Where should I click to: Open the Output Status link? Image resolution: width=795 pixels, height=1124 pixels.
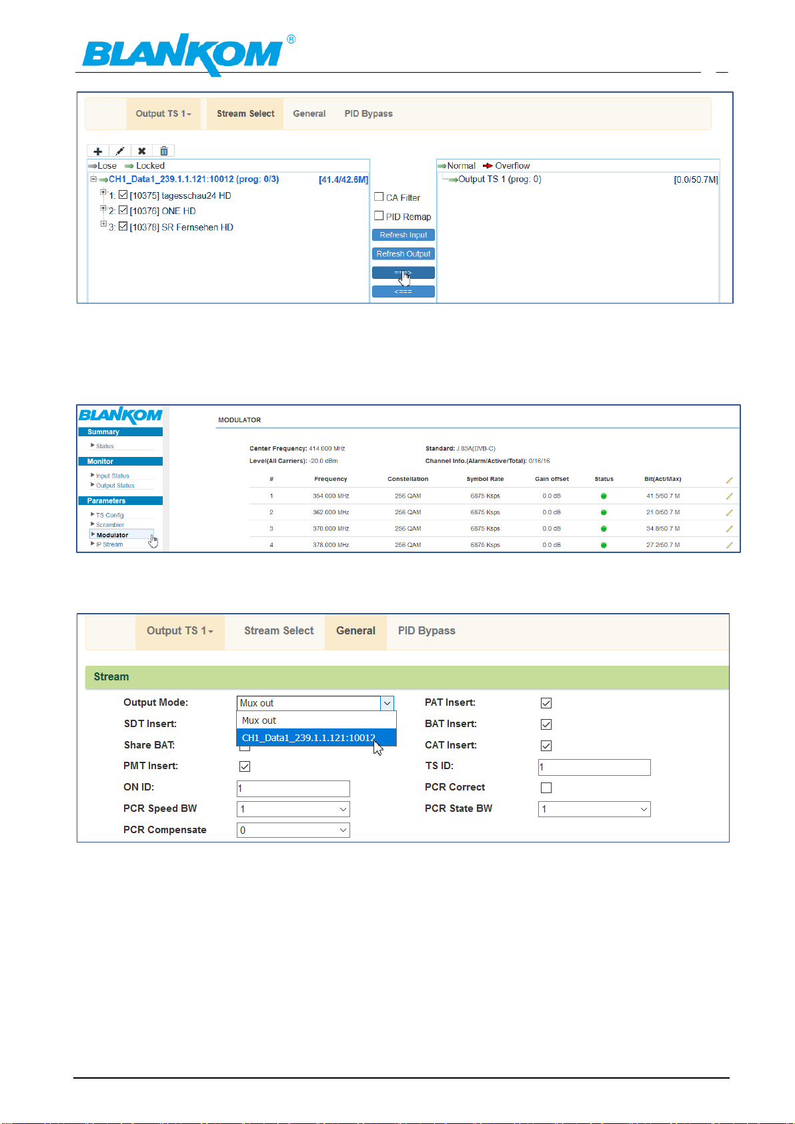115,486
